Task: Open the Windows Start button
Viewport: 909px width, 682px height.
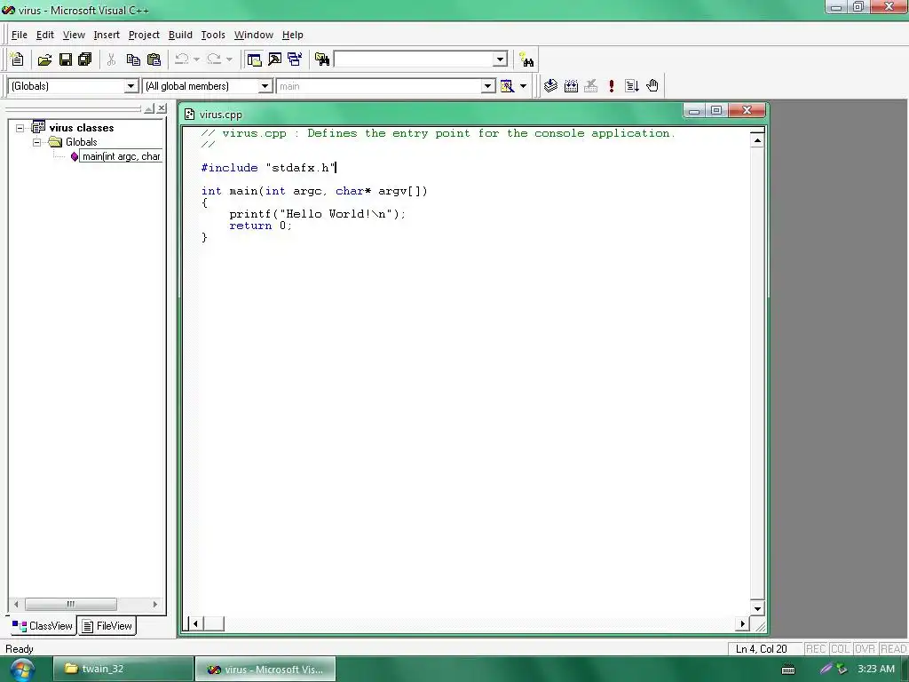Action: (21, 670)
